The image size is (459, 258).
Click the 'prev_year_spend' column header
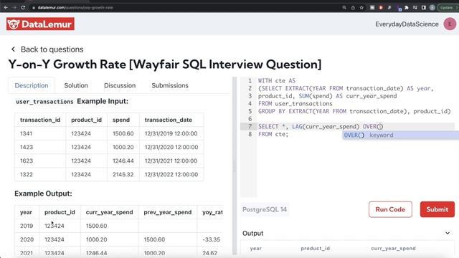pyautogui.click(x=167, y=212)
